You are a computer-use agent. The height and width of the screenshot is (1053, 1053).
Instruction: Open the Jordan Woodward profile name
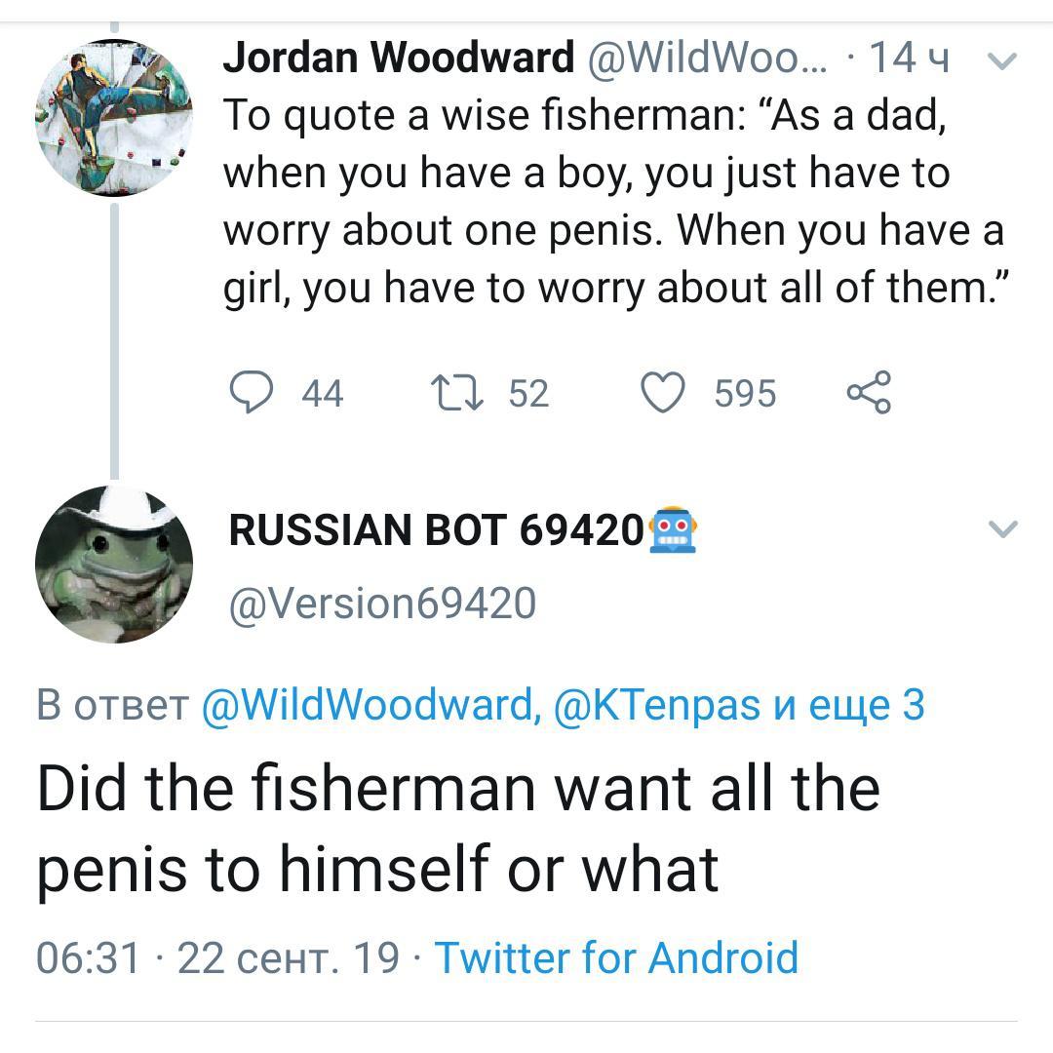399,59
